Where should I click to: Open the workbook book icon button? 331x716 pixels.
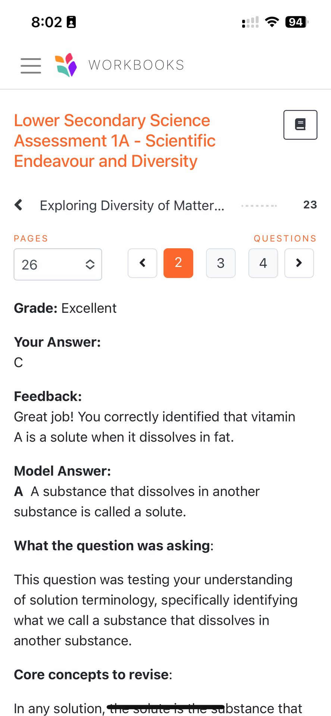300,125
